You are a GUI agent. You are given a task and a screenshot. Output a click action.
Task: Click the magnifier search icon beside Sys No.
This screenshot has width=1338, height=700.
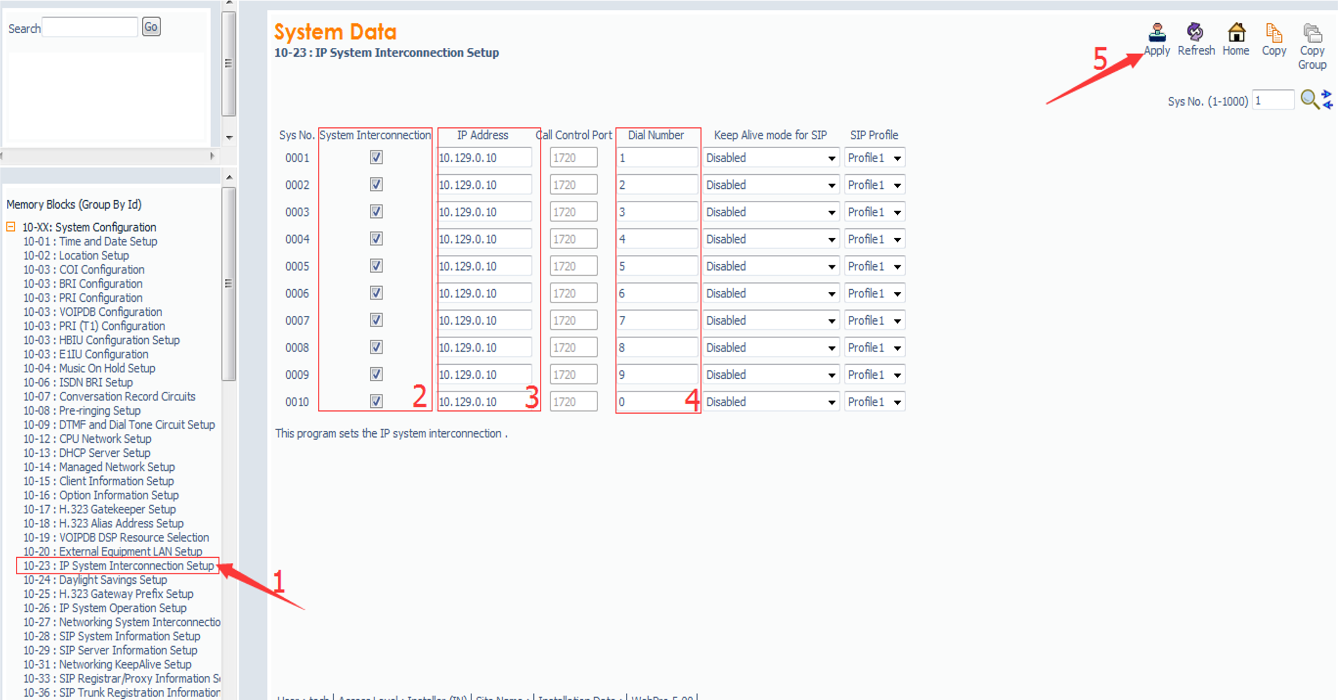(x=1309, y=99)
